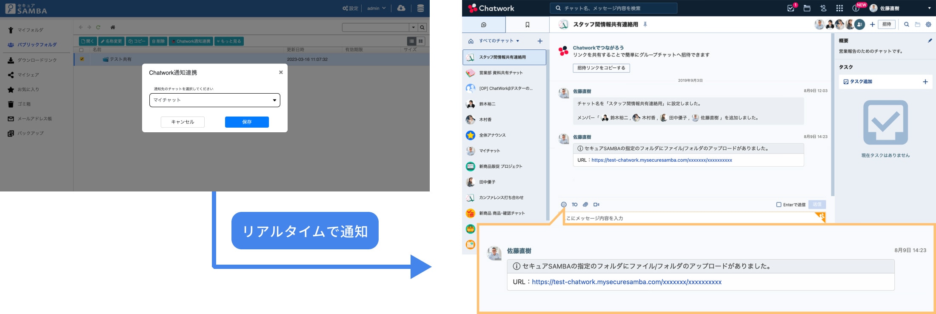
Task: Click the 削除 delete toolbar button
Action: pos(158,41)
